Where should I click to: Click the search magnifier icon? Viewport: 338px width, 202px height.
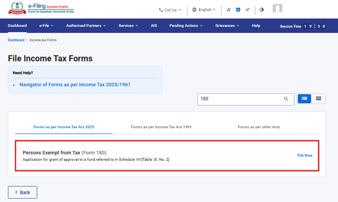(286, 99)
